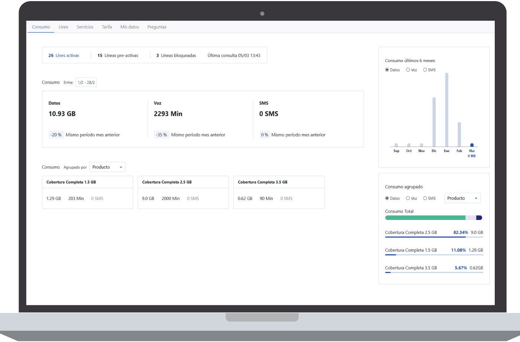This screenshot has height=342, width=520.
Task: Click the Feb bar in the chart
Action: pos(459,135)
